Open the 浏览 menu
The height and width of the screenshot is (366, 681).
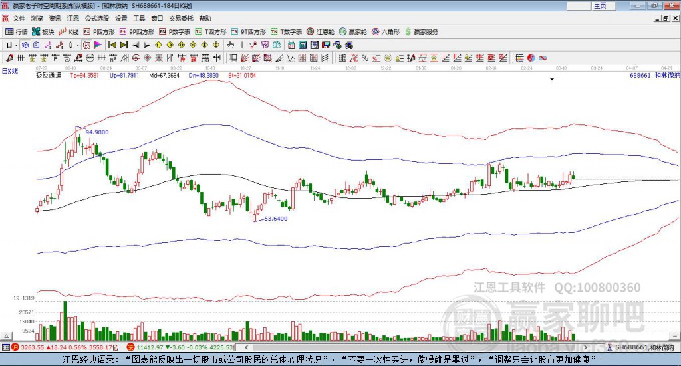(x=37, y=18)
